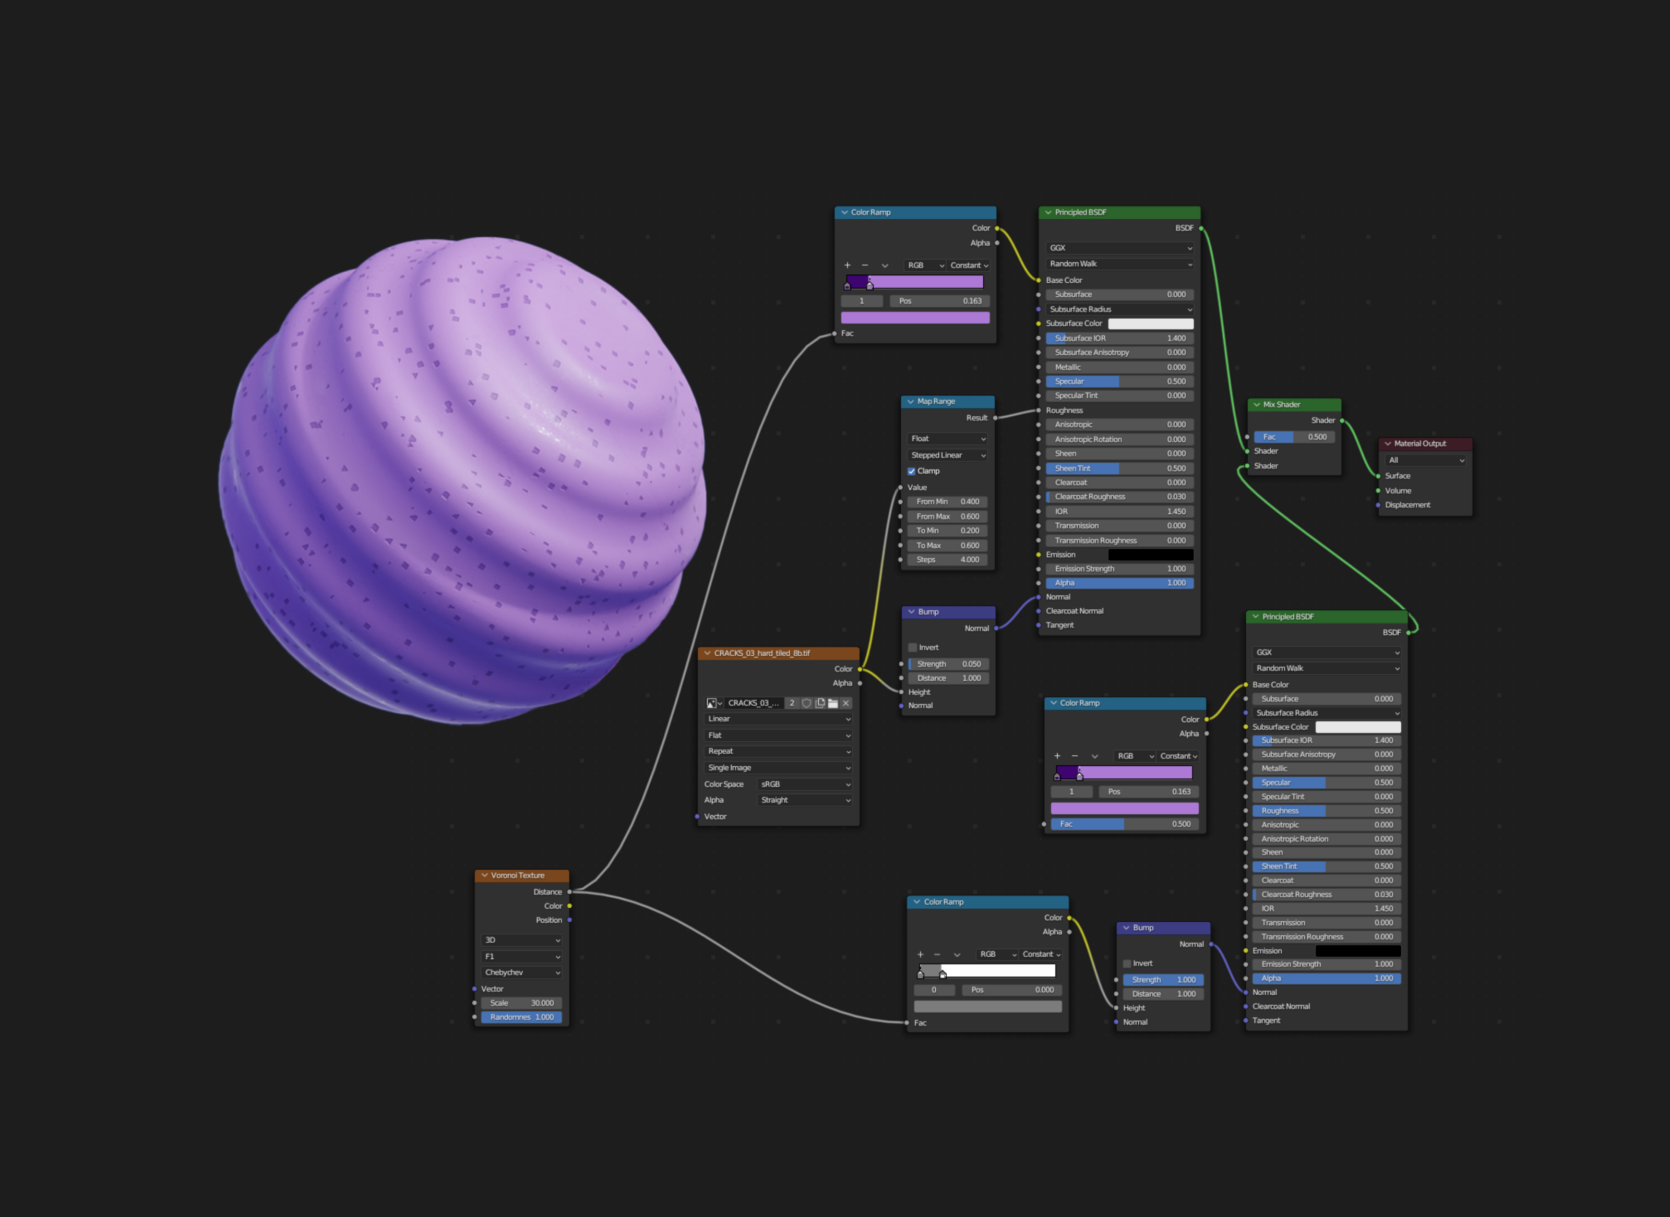
Task: Open the sRGB Color Space dropdown
Action: tap(805, 784)
